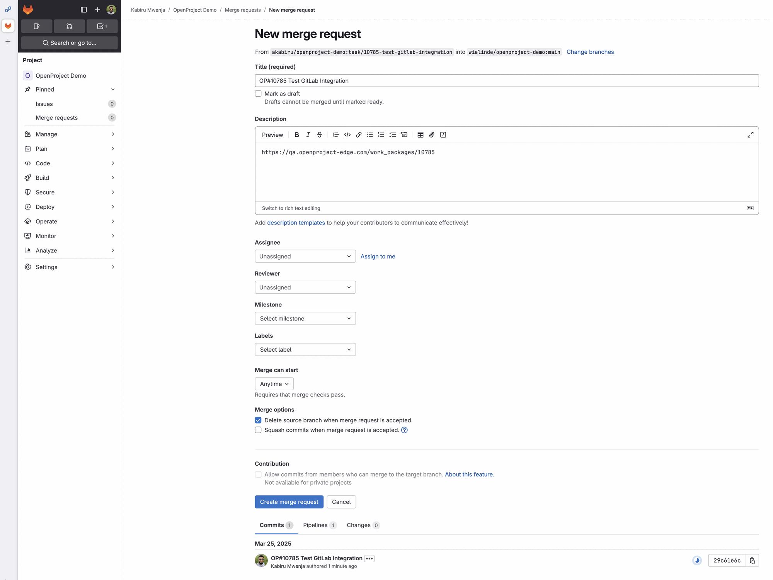Attach a file to the description

431,135
